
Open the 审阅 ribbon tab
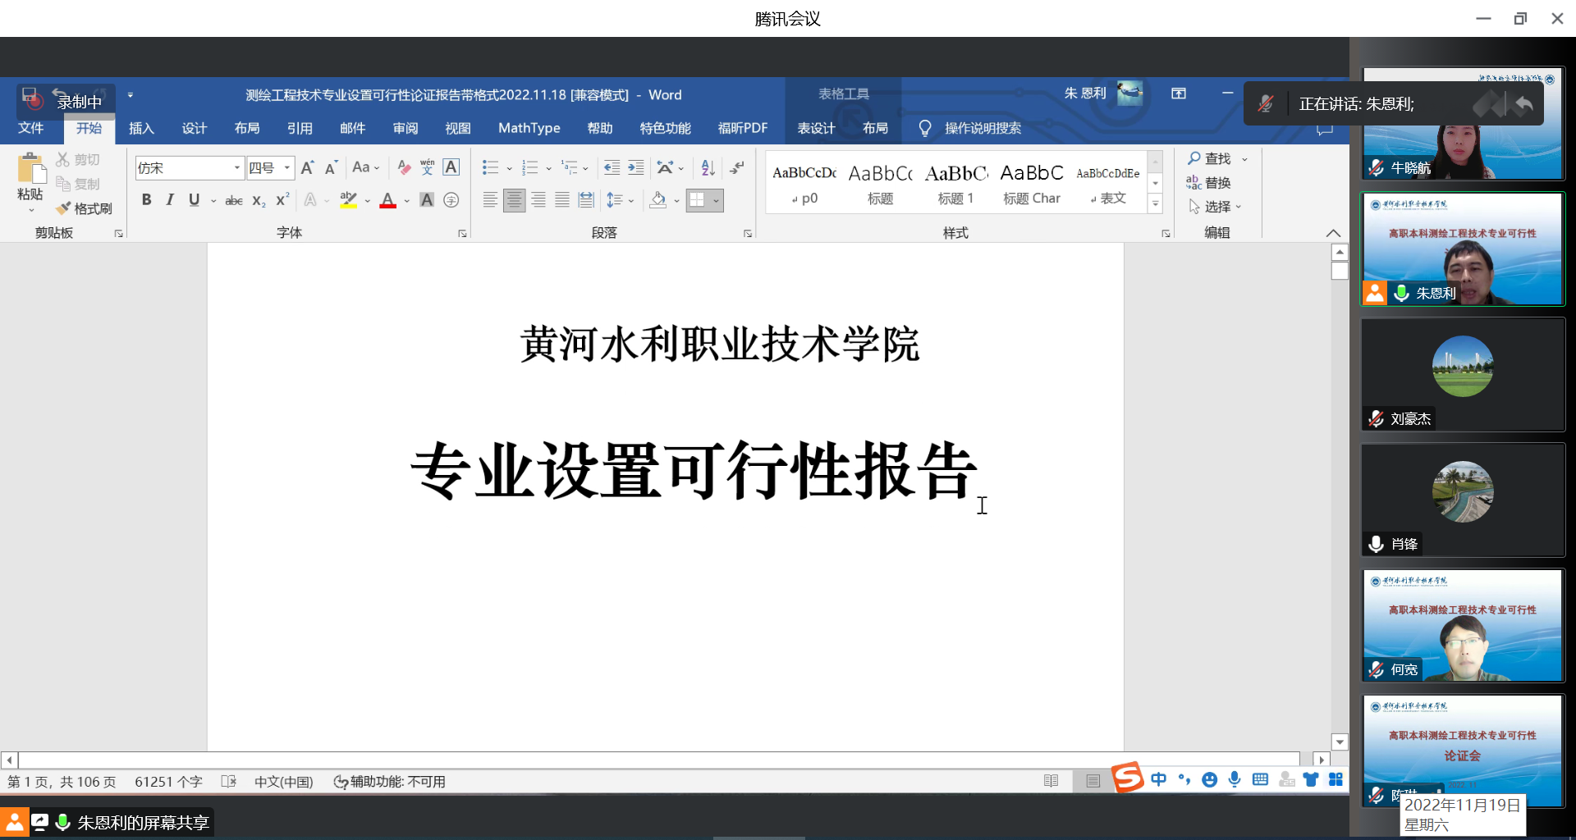click(x=405, y=128)
